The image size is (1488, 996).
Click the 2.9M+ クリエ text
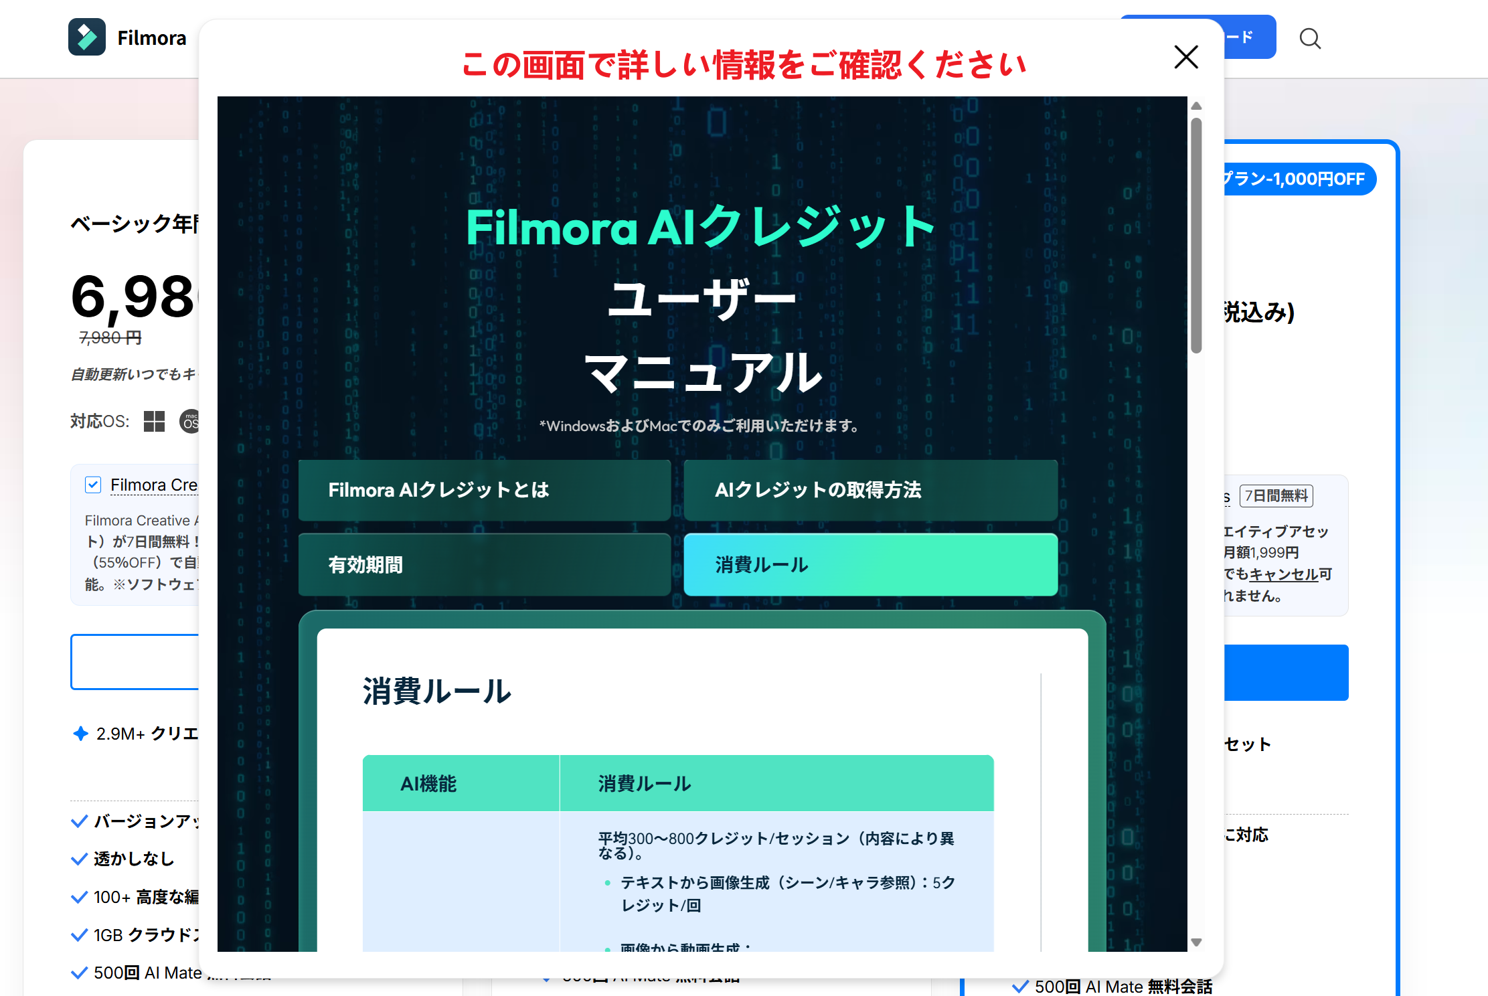147,734
